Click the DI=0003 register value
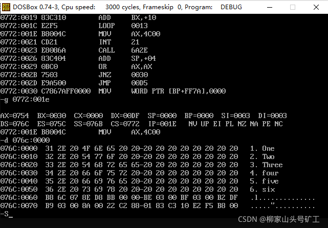Image resolution: width=328 pixels, height=228 pixels. [x=273, y=116]
